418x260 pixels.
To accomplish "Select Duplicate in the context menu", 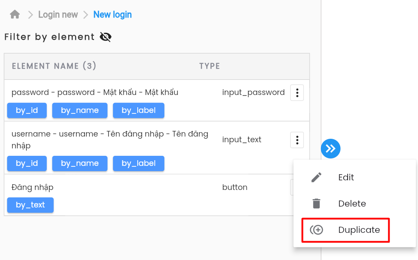I will click(x=355, y=230).
